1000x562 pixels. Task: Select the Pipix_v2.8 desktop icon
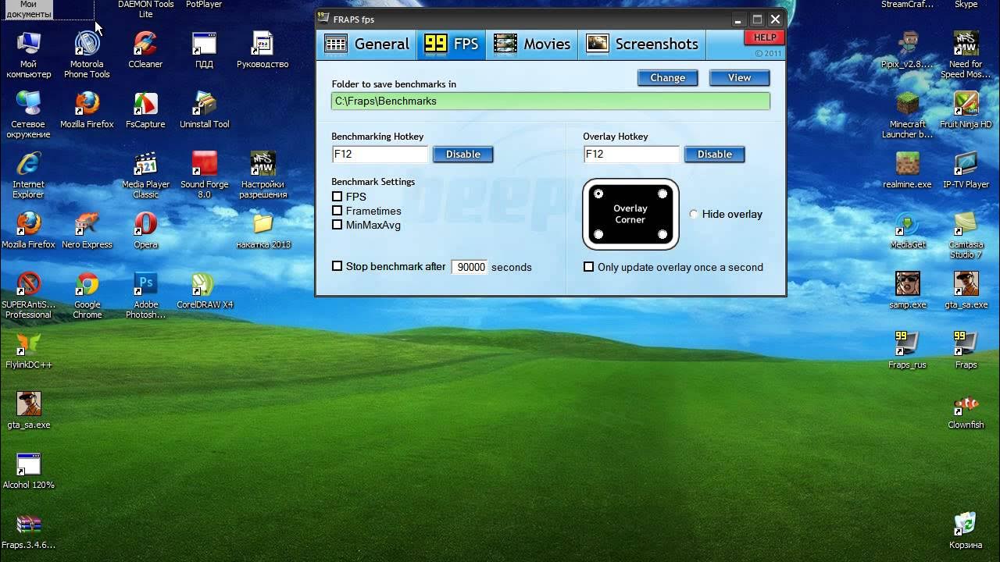pos(907,51)
